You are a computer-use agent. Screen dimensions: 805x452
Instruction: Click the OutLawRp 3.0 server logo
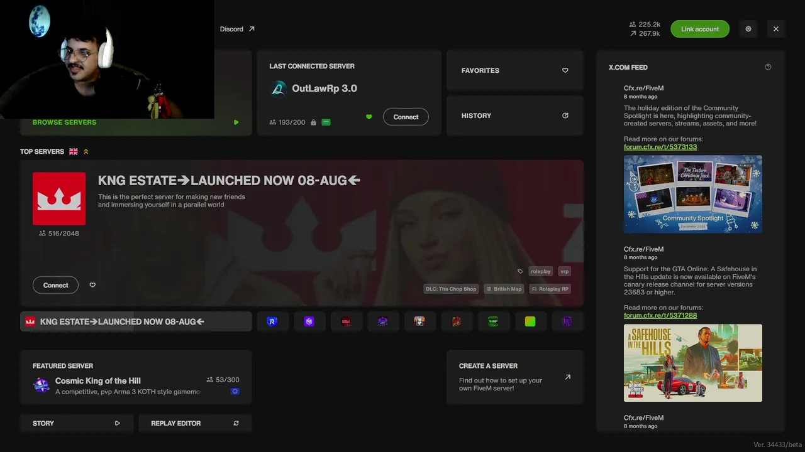pyautogui.click(x=278, y=89)
